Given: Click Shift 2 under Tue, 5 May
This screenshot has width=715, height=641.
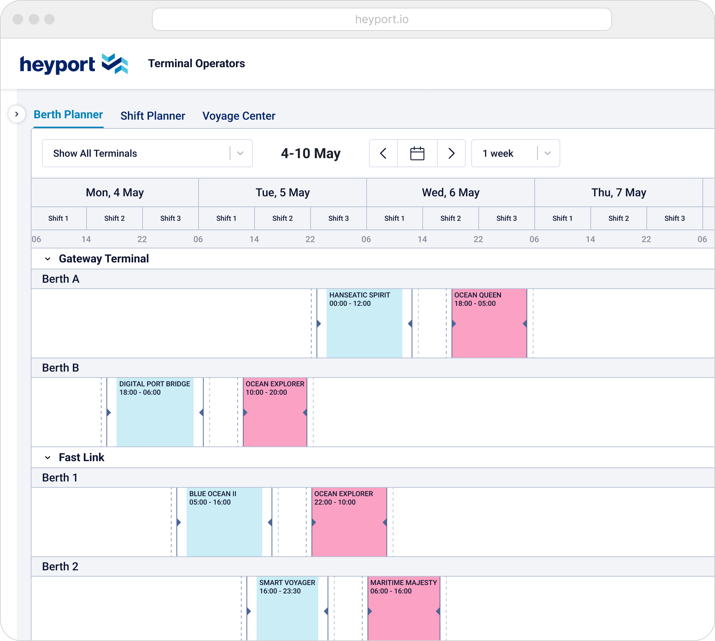Looking at the screenshot, I should [x=283, y=218].
